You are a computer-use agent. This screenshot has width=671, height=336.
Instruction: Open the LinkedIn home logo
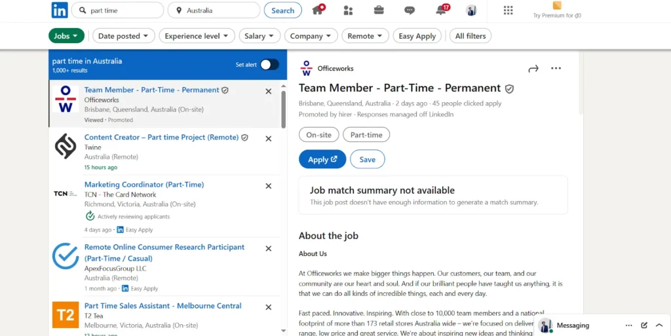pyautogui.click(x=60, y=10)
